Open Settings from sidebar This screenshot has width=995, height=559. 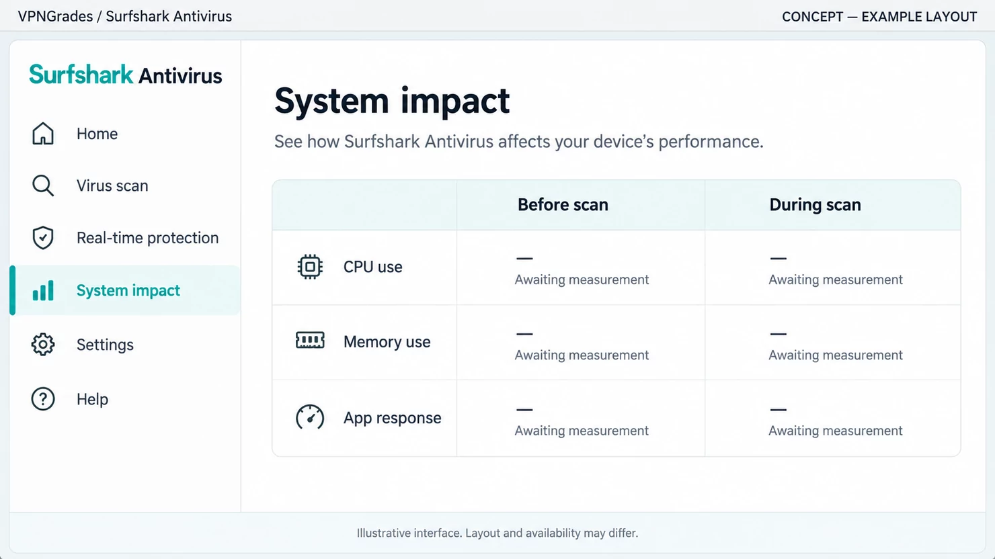click(126, 344)
